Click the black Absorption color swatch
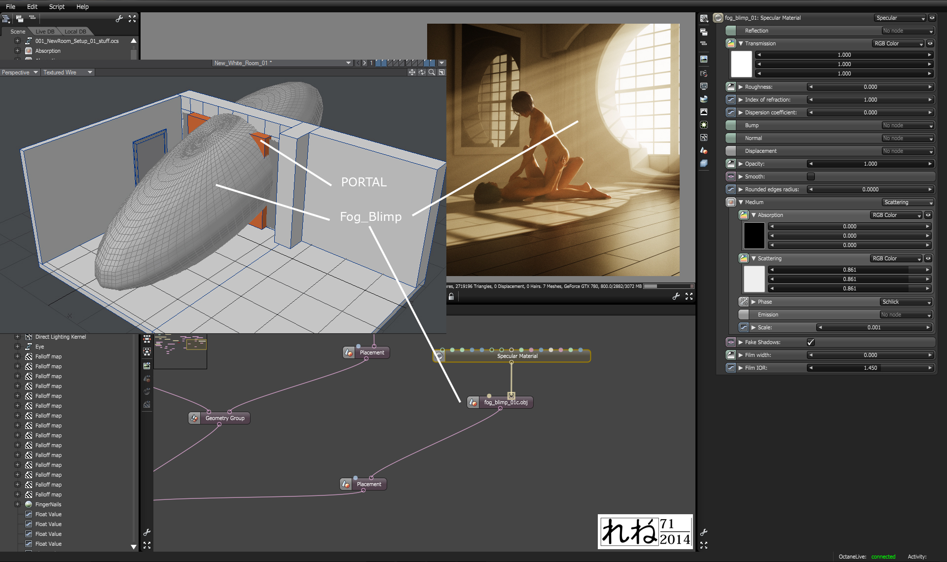This screenshot has height=562, width=947. click(754, 236)
